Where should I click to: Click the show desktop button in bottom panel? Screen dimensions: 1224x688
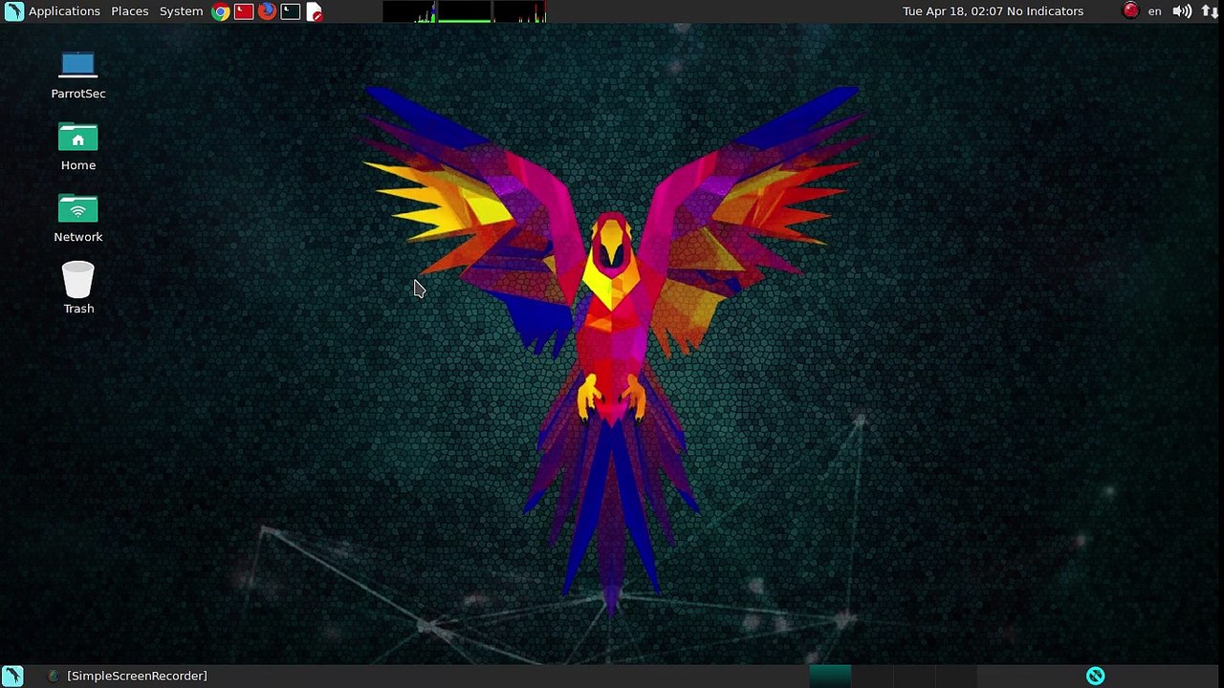(x=13, y=676)
